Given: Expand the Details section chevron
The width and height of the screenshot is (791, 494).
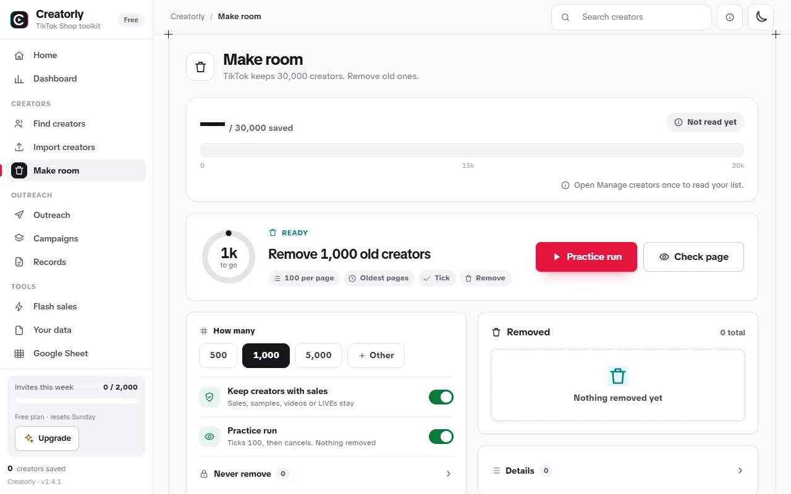Looking at the screenshot, I should click(740, 471).
